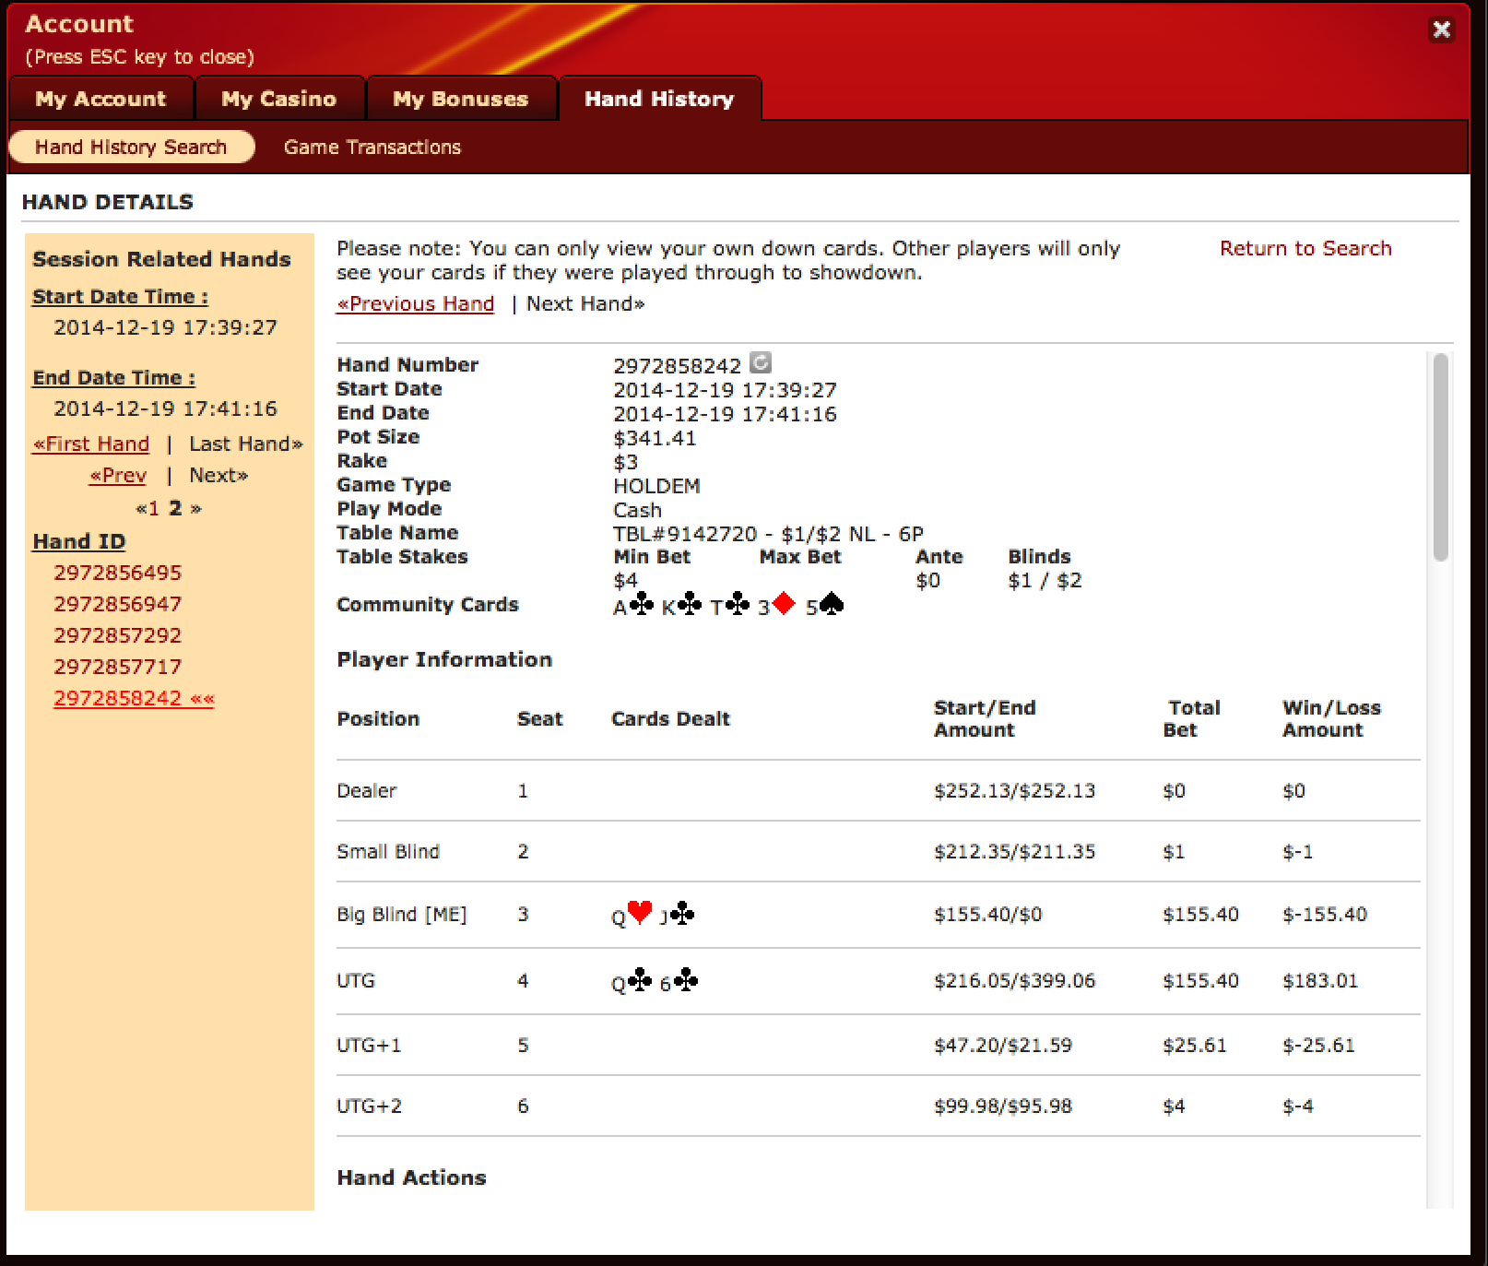Click loss amount $-155.40
This screenshot has height=1266, width=1488.
(1325, 915)
